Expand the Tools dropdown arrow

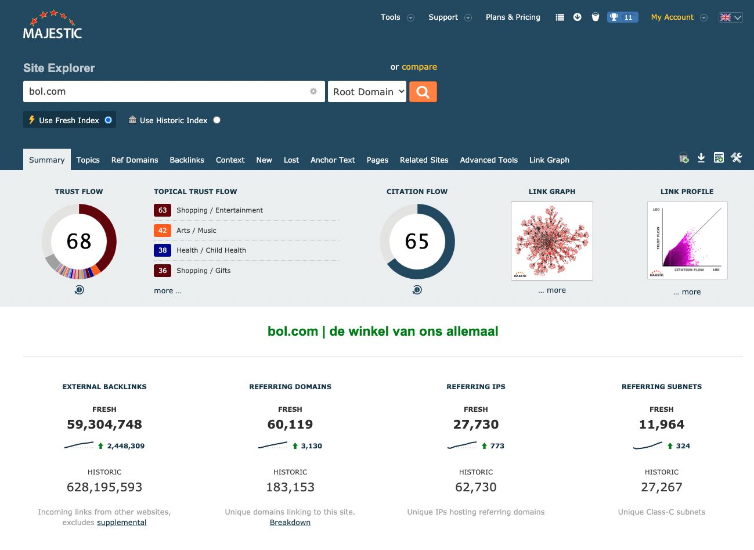(x=411, y=17)
